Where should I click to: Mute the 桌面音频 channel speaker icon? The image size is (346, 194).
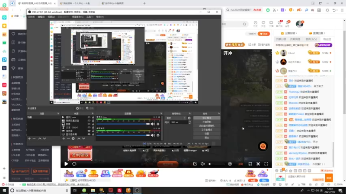pos(153,135)
